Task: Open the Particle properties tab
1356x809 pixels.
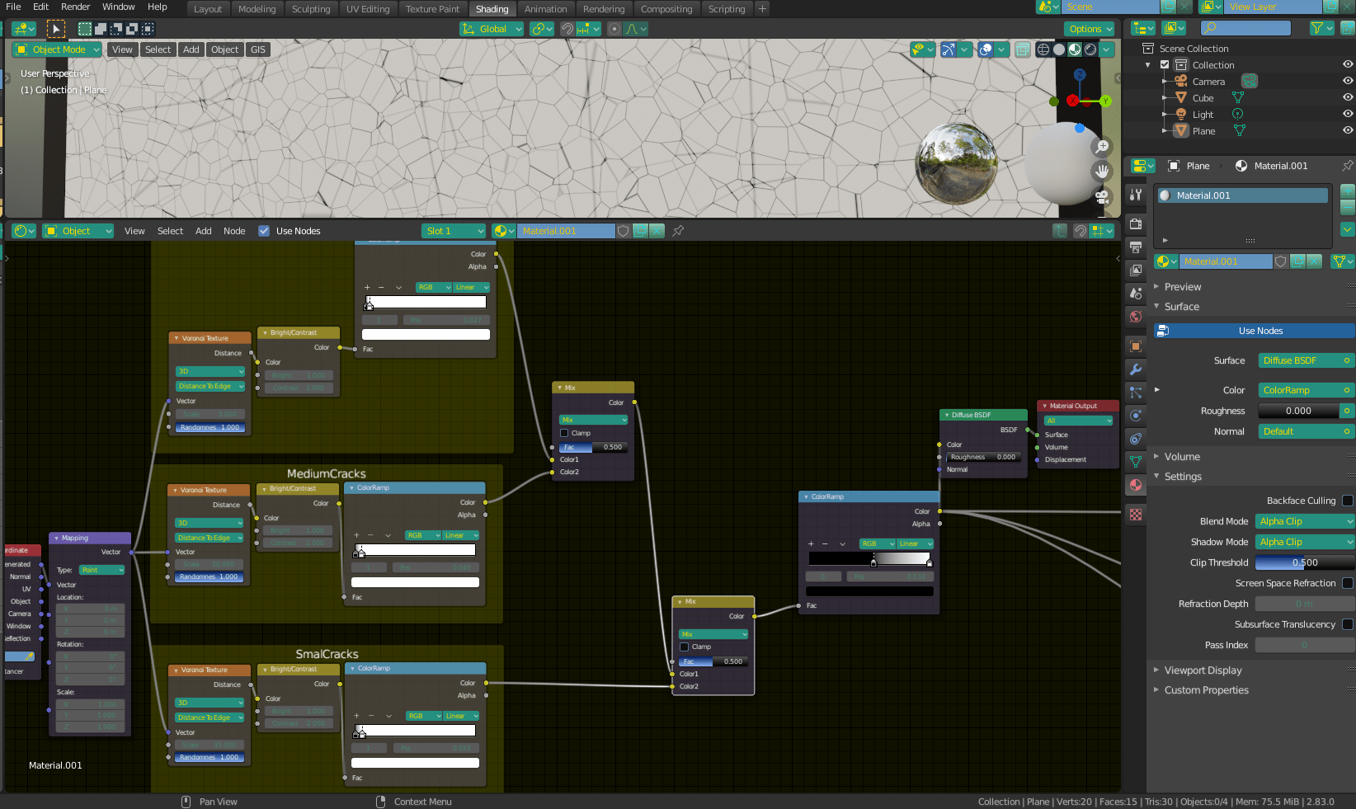Action: pyautogui.click(x=1135, y=393)
